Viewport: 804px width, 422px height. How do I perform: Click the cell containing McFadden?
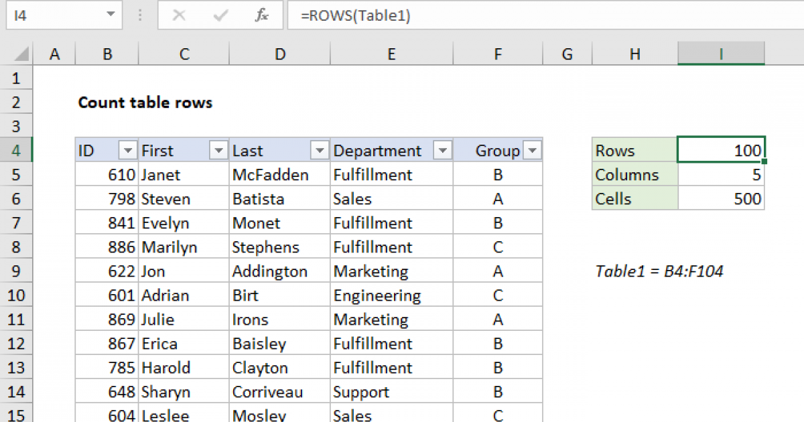[x=279, y=175]
